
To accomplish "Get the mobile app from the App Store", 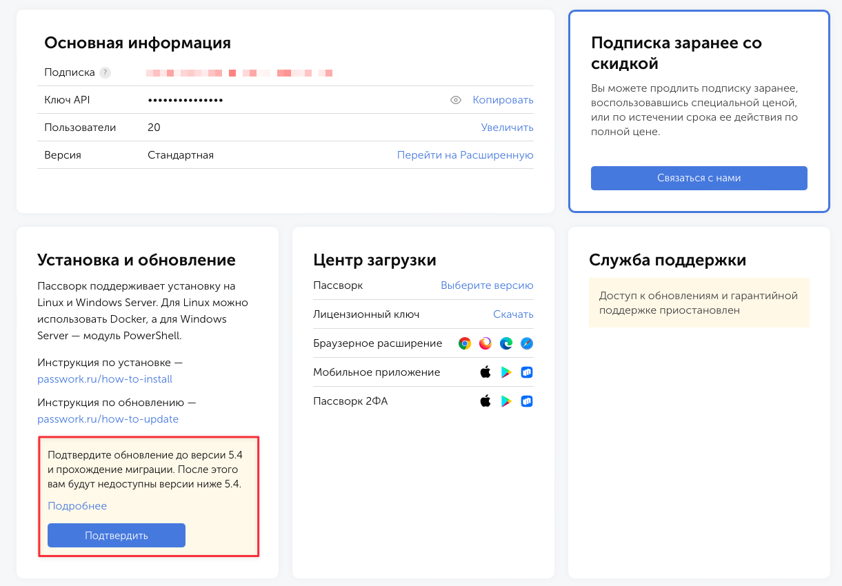I will click(485, 372).
